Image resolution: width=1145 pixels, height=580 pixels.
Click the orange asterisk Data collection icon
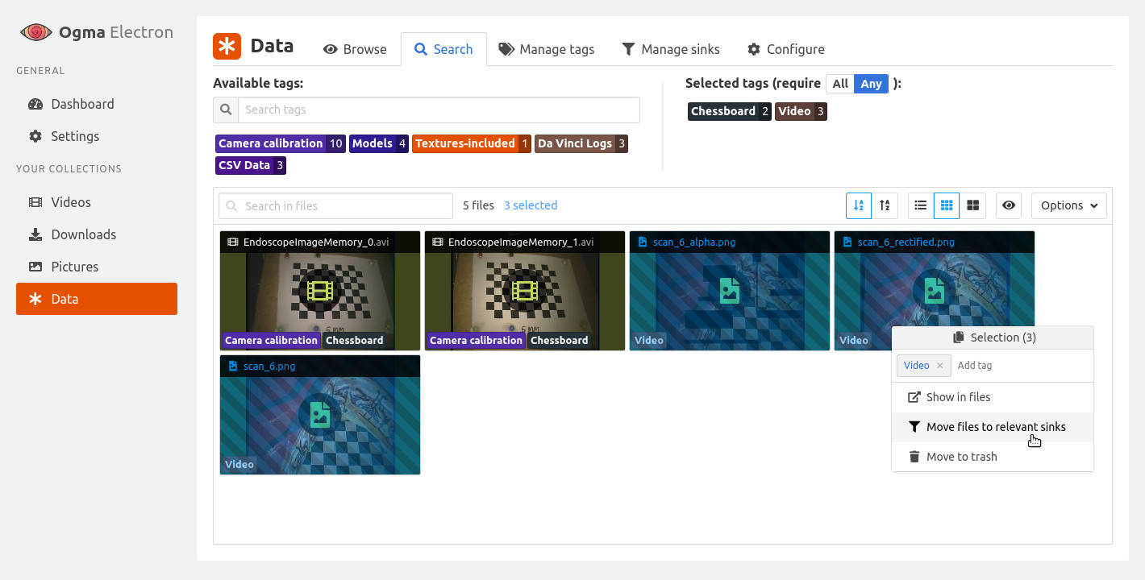click(227, 46)
